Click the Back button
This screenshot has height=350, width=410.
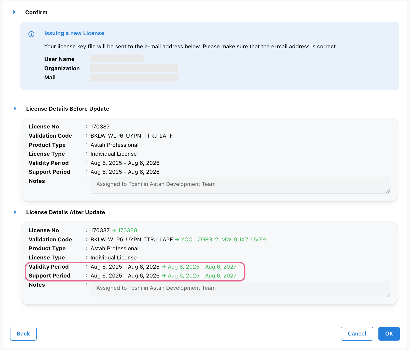(x=23, y=333)
